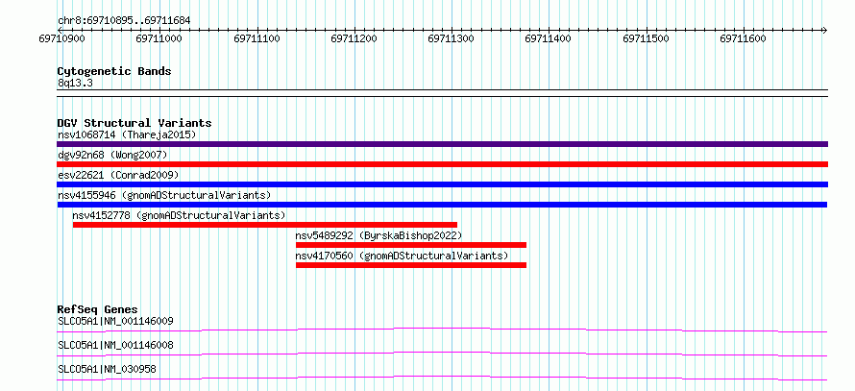Click ruler position 69711200
Screen dimensions: 855x391
354,38
